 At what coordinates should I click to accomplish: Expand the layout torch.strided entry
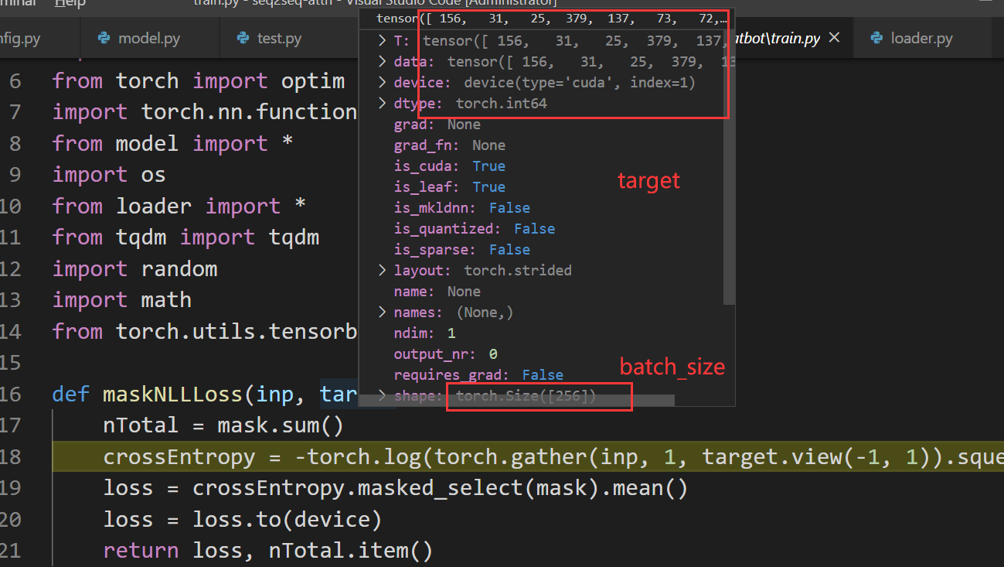382,271
